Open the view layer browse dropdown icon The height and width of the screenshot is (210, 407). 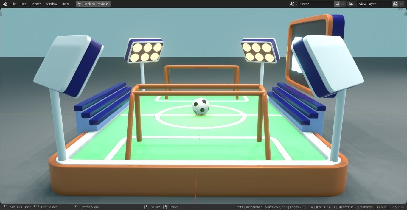coord(352,4)
